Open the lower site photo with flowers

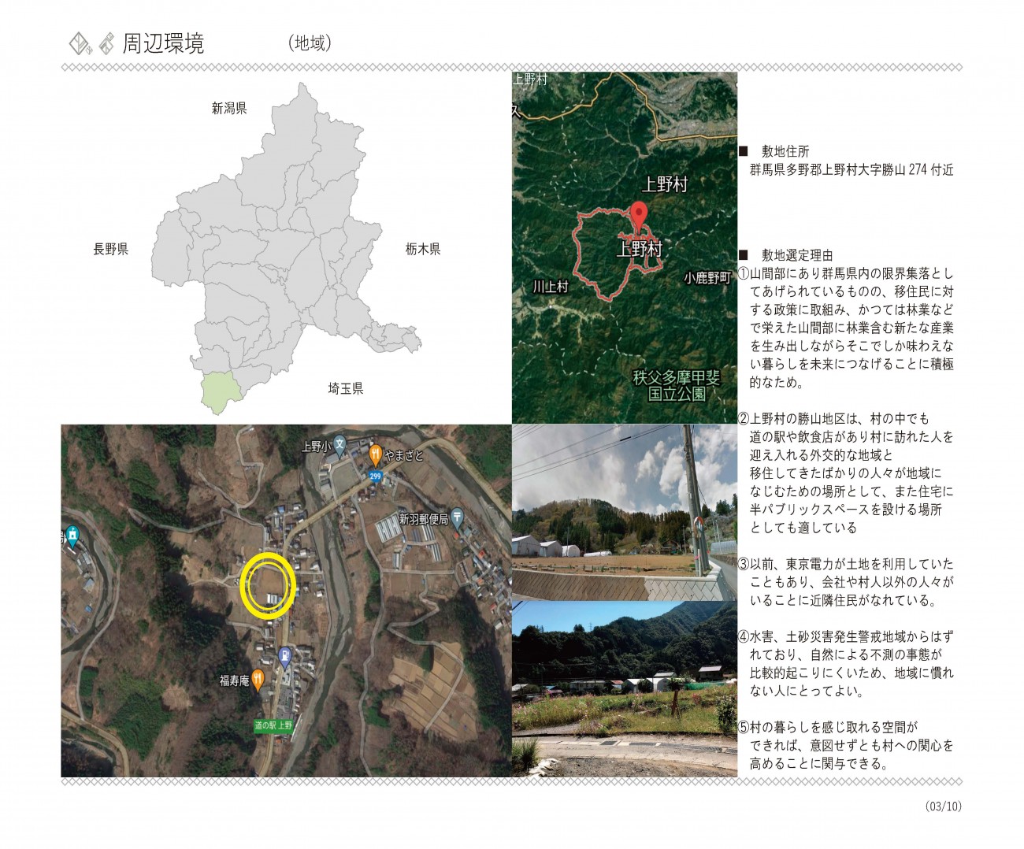(x=624, y=689)
